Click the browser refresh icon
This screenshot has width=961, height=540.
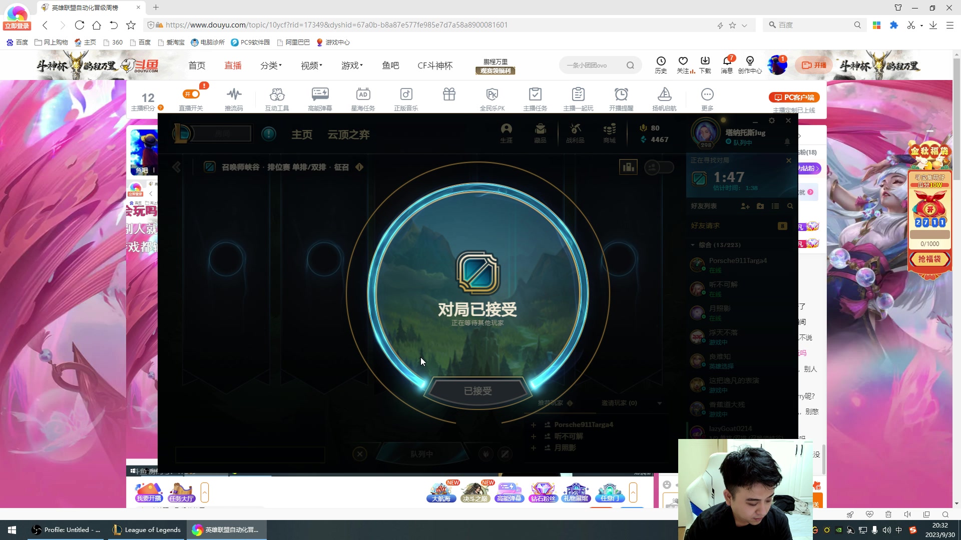pos(79,25)
